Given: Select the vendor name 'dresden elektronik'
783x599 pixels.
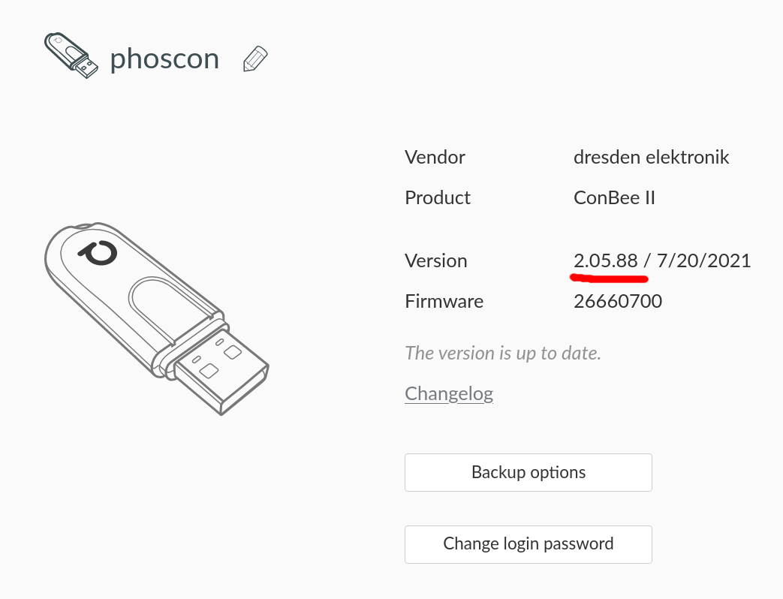Looking at the screenshot, I should pyautogui.click(x=652, y=157).
